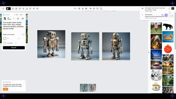Open the modern building with red car image
176x99 pixels.
(156, 59)
